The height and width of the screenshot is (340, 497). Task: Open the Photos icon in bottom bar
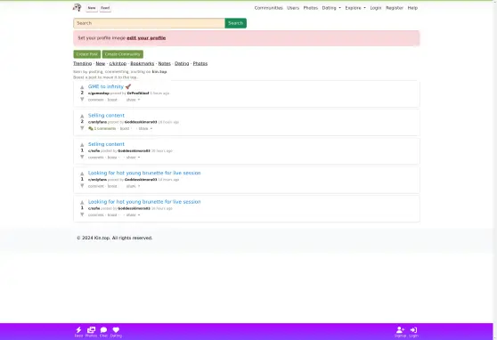[91, 330]
